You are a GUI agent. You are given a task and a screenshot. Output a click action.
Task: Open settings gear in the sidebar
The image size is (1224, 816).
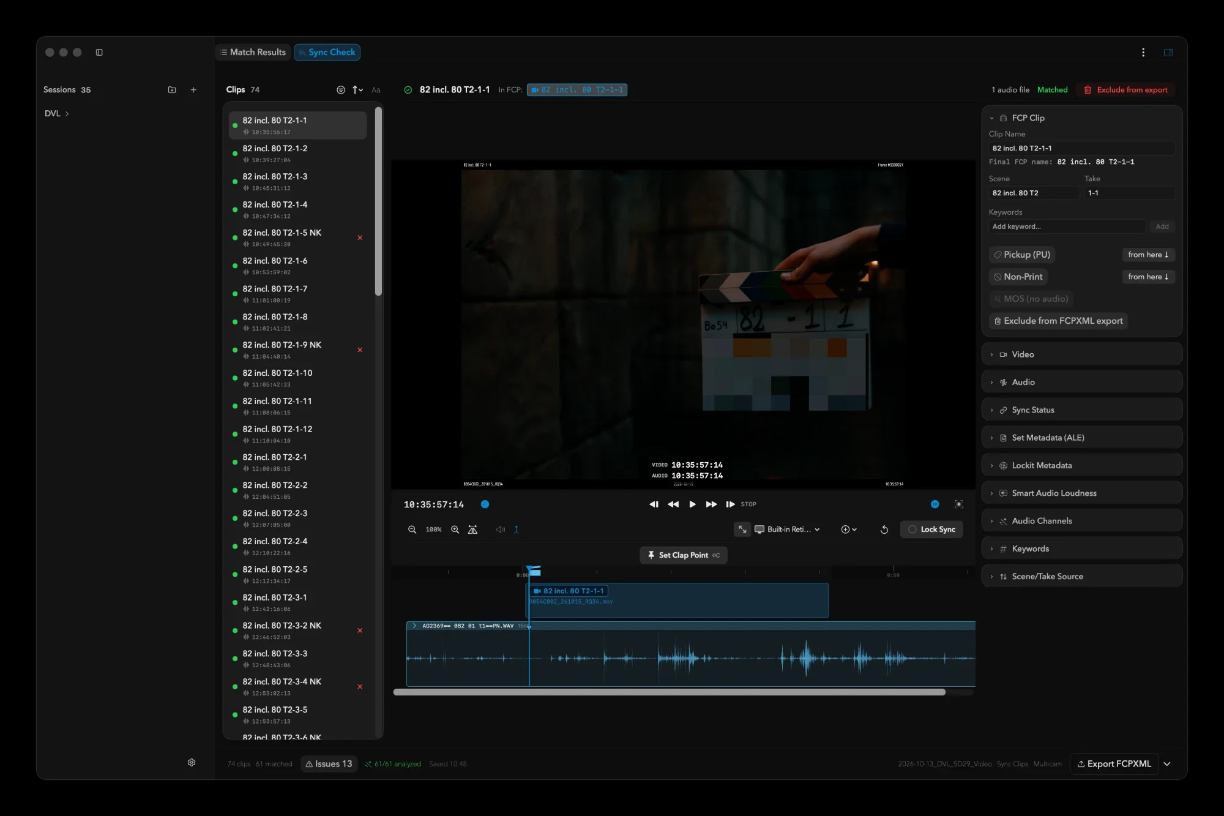(192, 763)
